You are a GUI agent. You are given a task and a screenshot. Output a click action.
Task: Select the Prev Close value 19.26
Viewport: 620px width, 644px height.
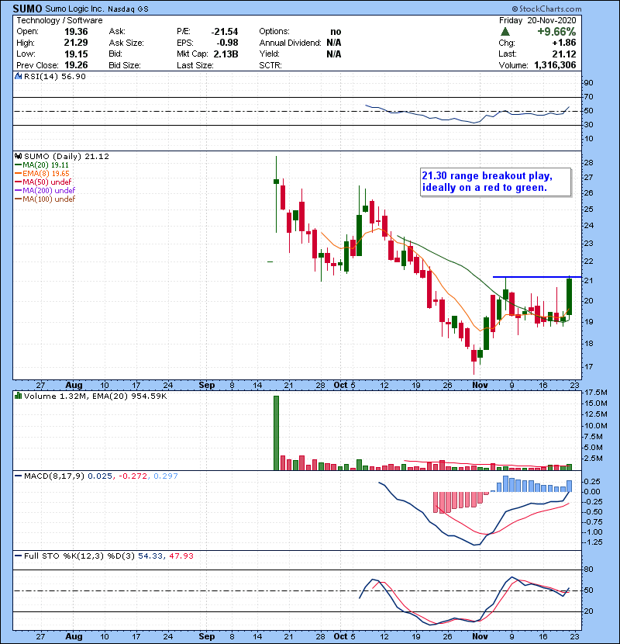[76, 65]
